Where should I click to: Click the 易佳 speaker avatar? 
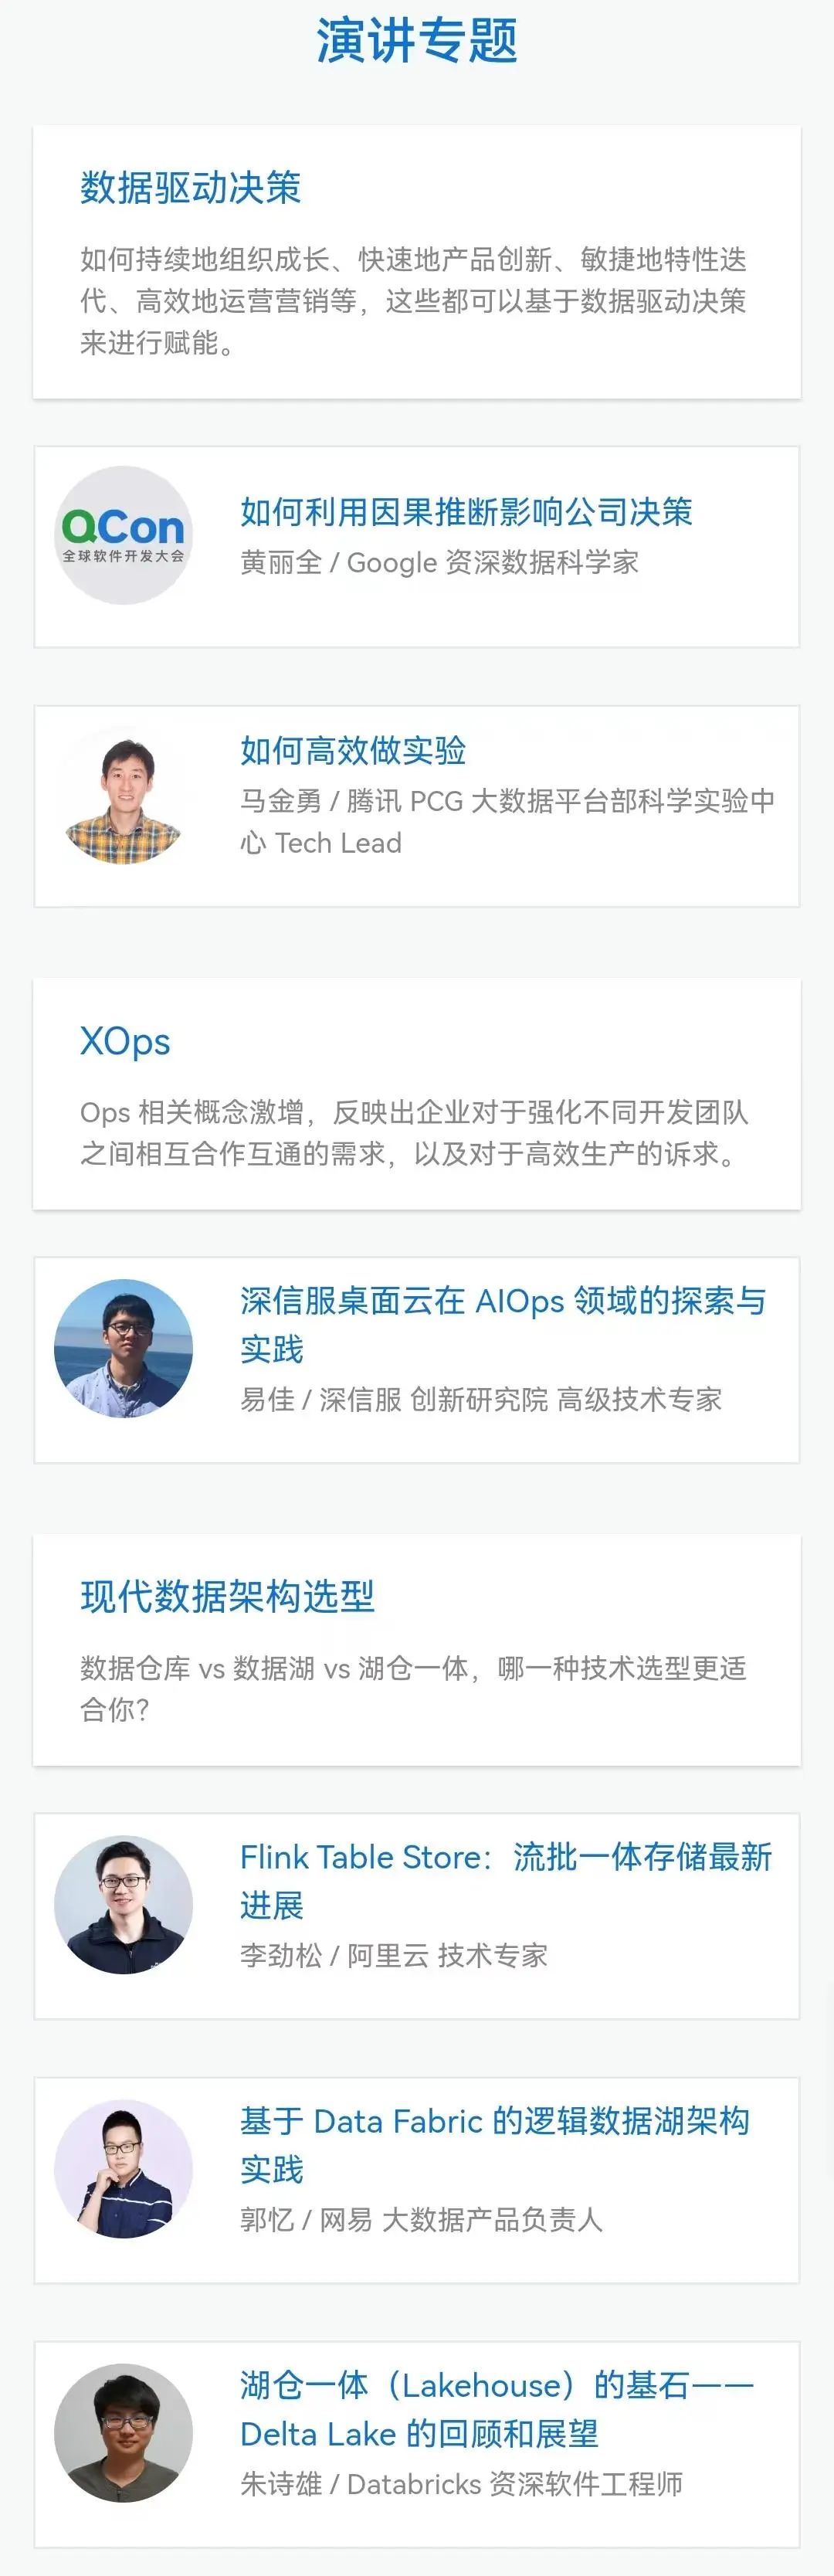[123, 1348]
